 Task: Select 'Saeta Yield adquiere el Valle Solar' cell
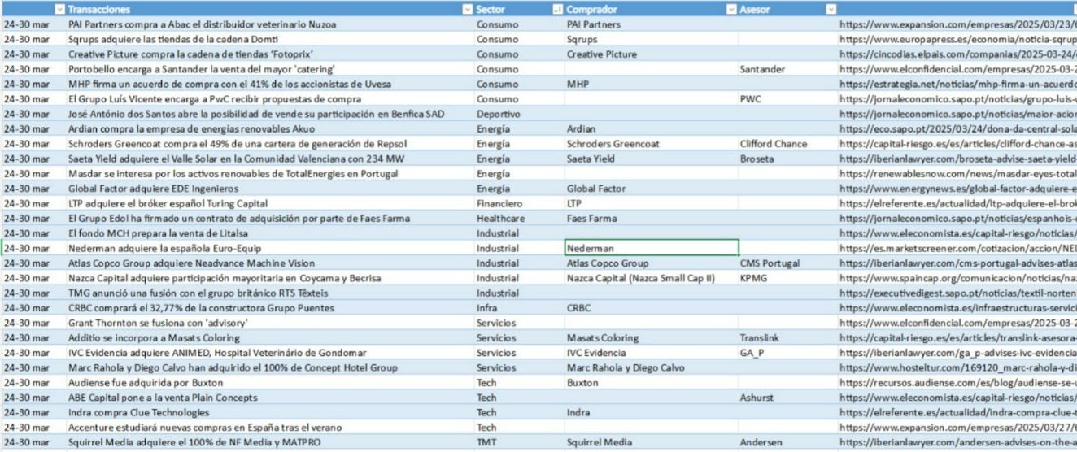click(270, 159)
